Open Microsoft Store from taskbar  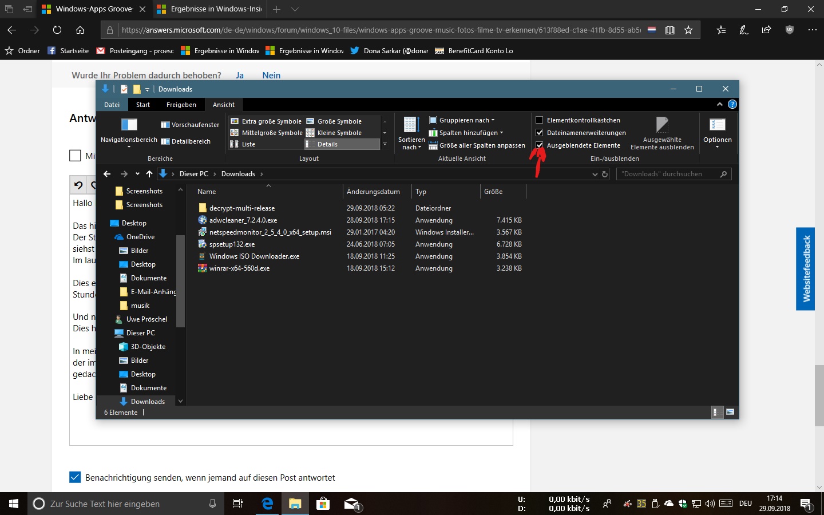pos(323,504)
